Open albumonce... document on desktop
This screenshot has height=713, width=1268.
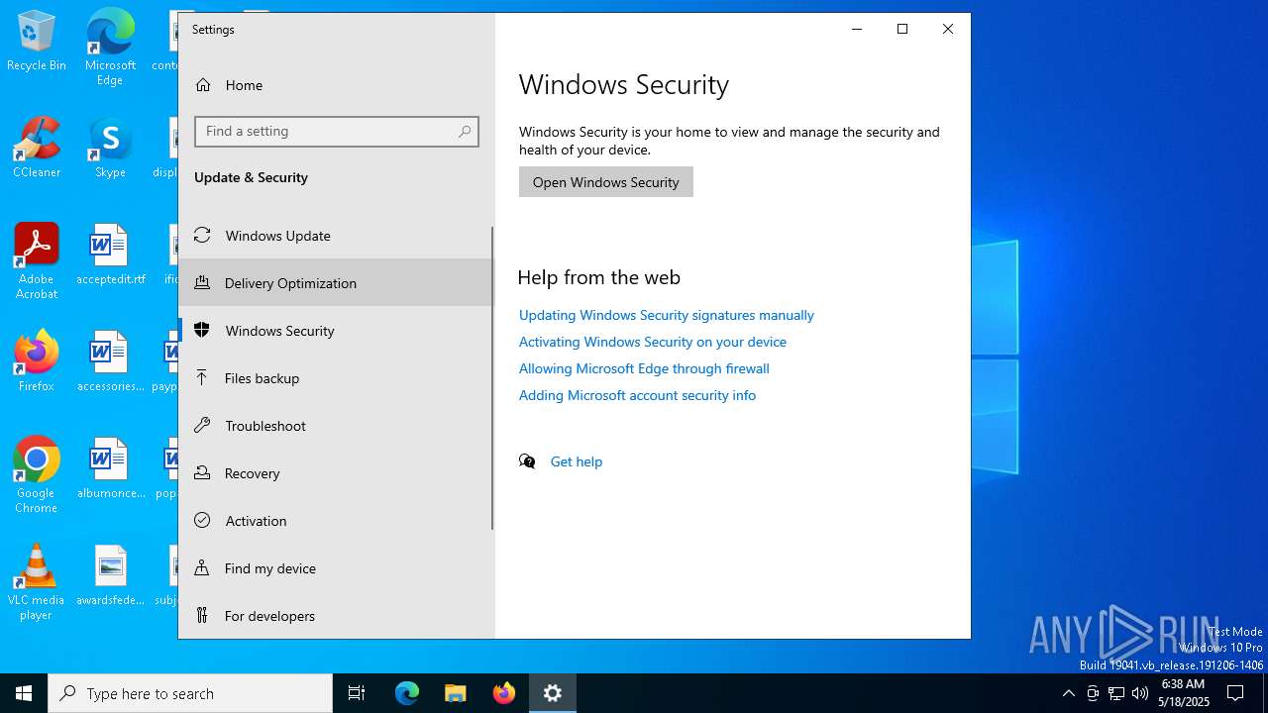110,468
